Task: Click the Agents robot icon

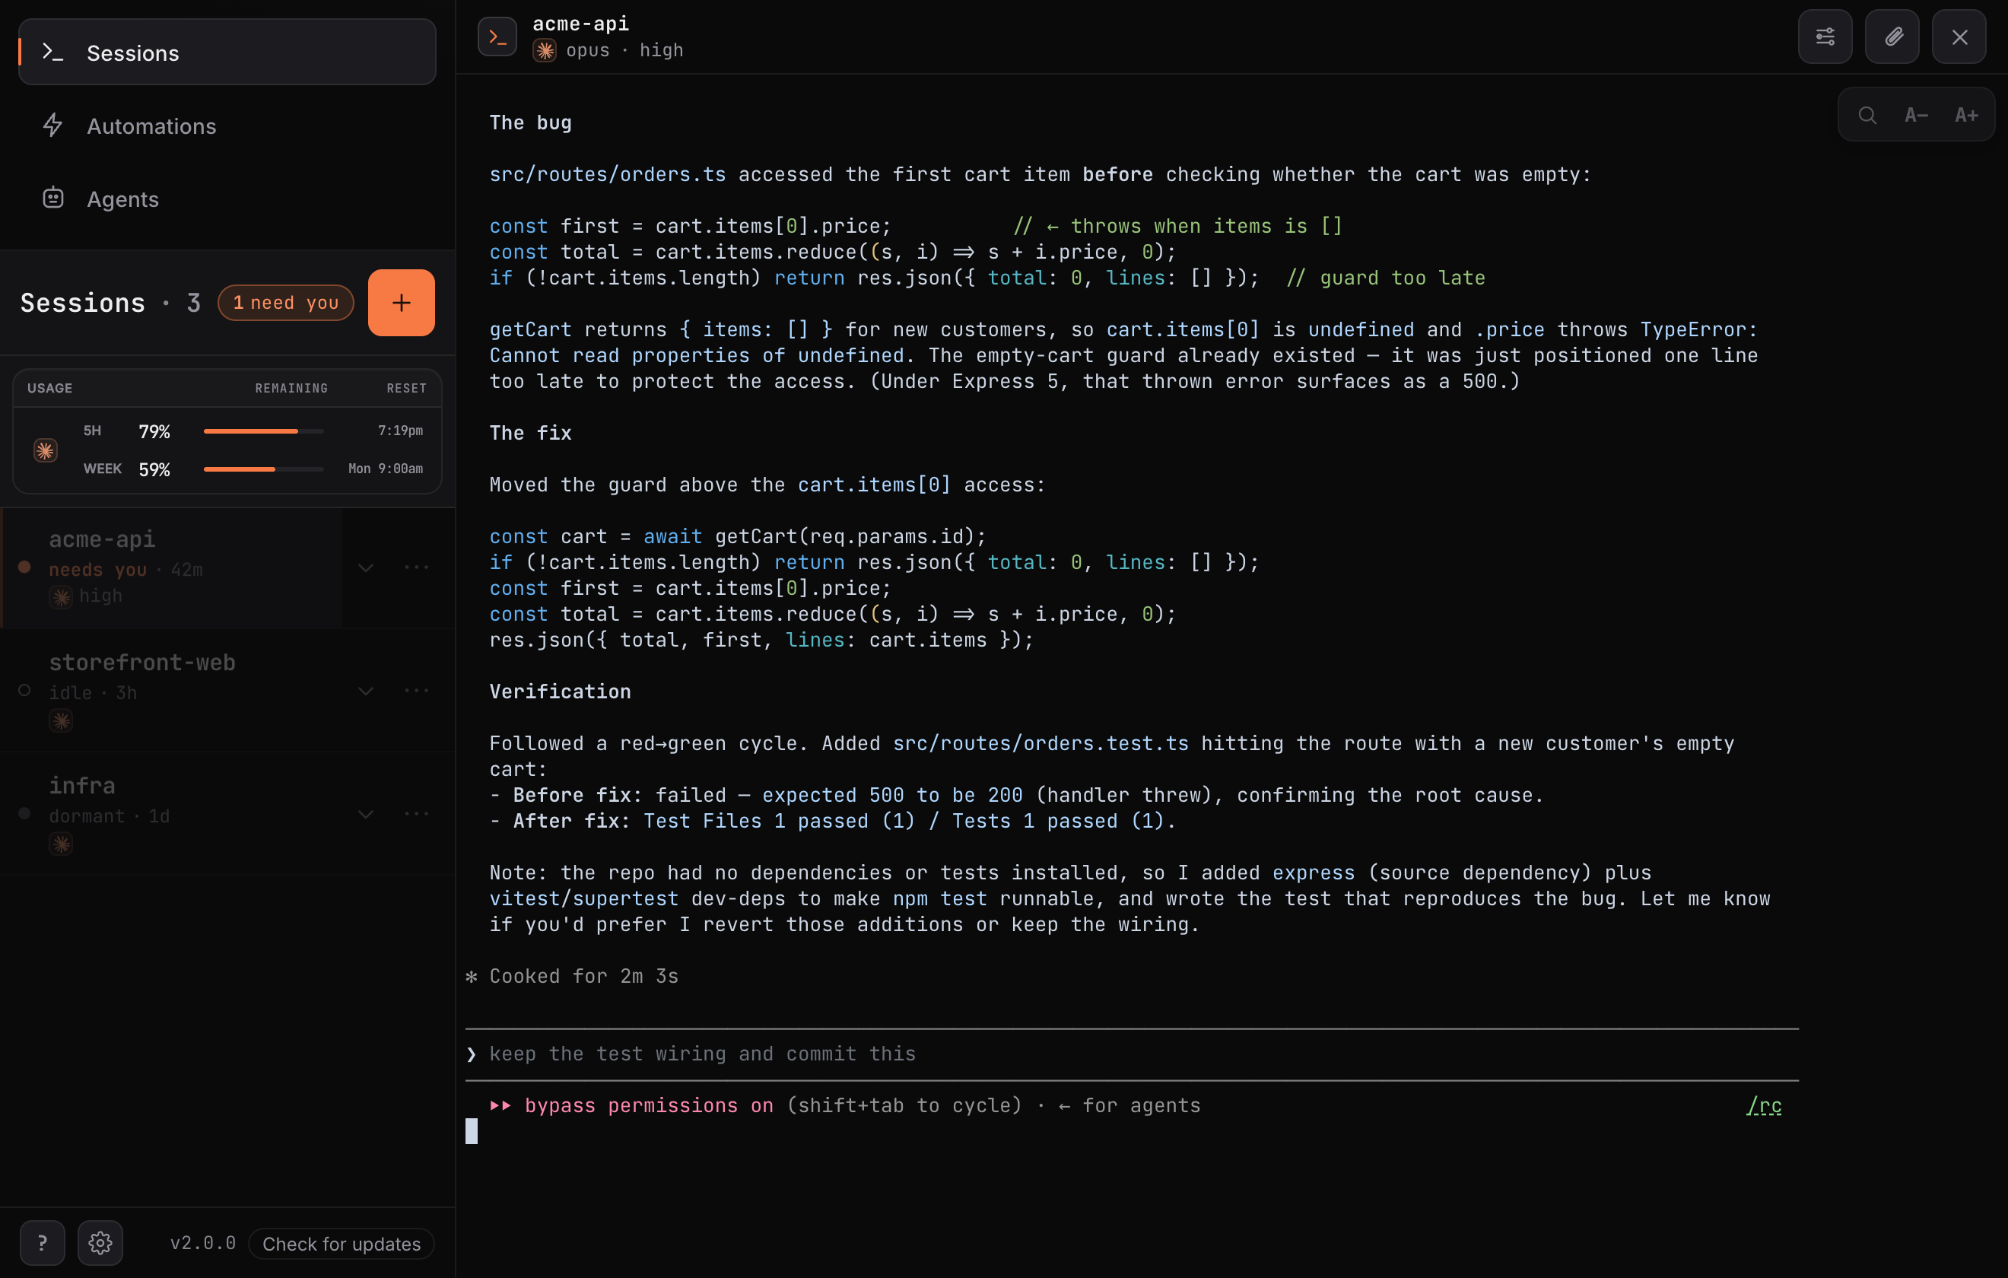Action: pos(52,198)
